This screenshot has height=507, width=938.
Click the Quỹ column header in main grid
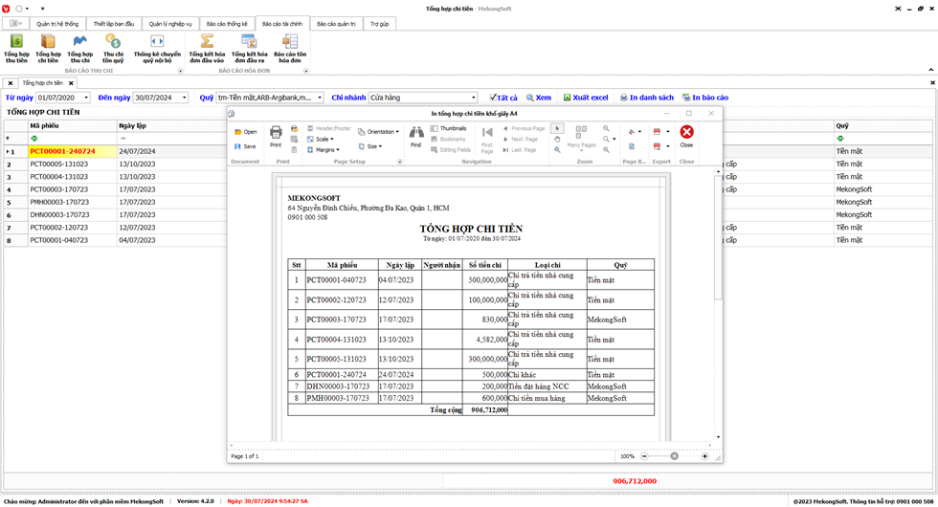tap(884, 125)
